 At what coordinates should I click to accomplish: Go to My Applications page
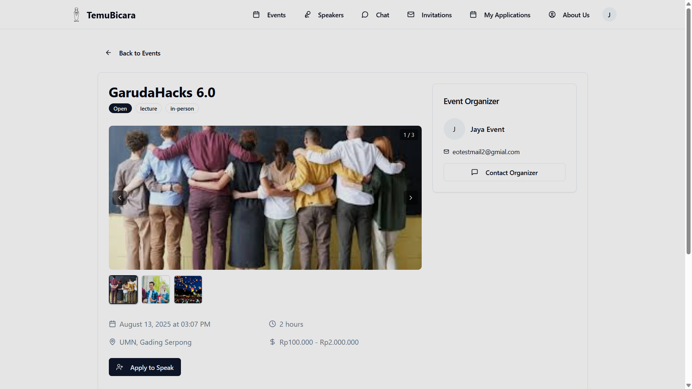coord(507,15)
